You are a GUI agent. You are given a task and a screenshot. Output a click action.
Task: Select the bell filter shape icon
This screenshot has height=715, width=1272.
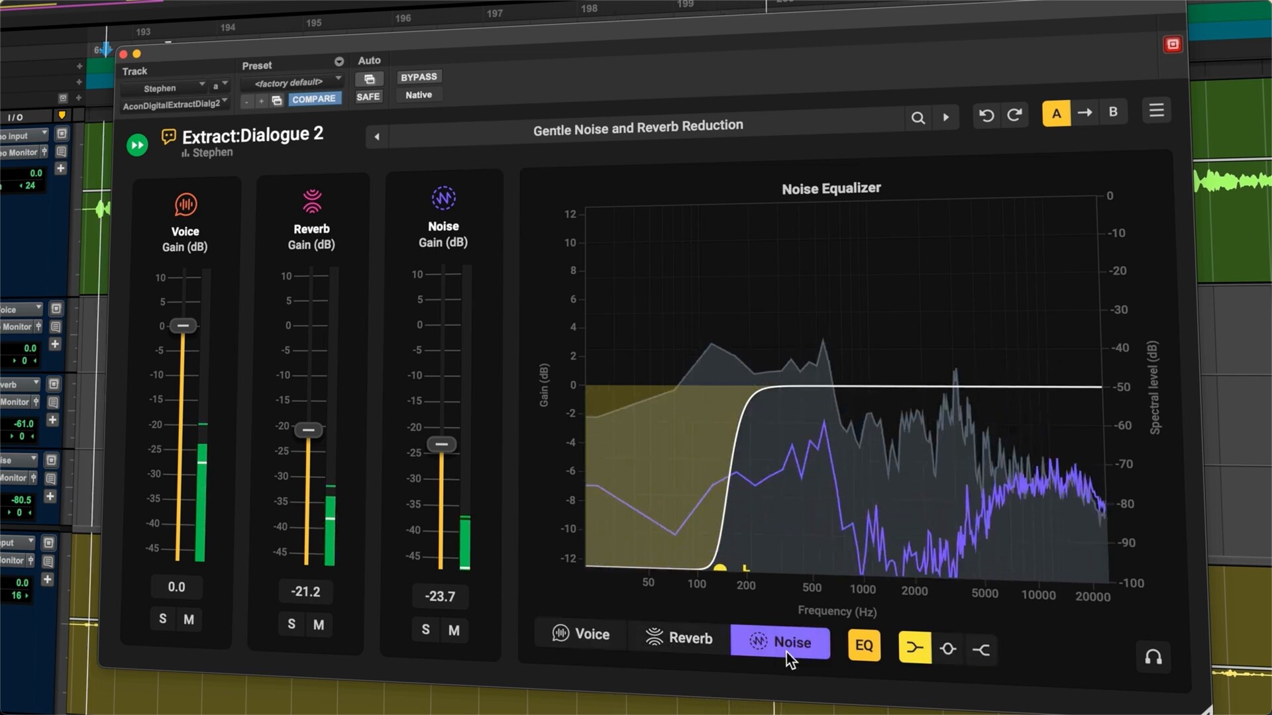[x=948, y=649]
